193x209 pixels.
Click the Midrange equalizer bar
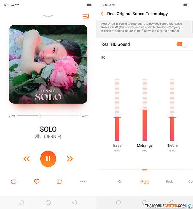144,110
